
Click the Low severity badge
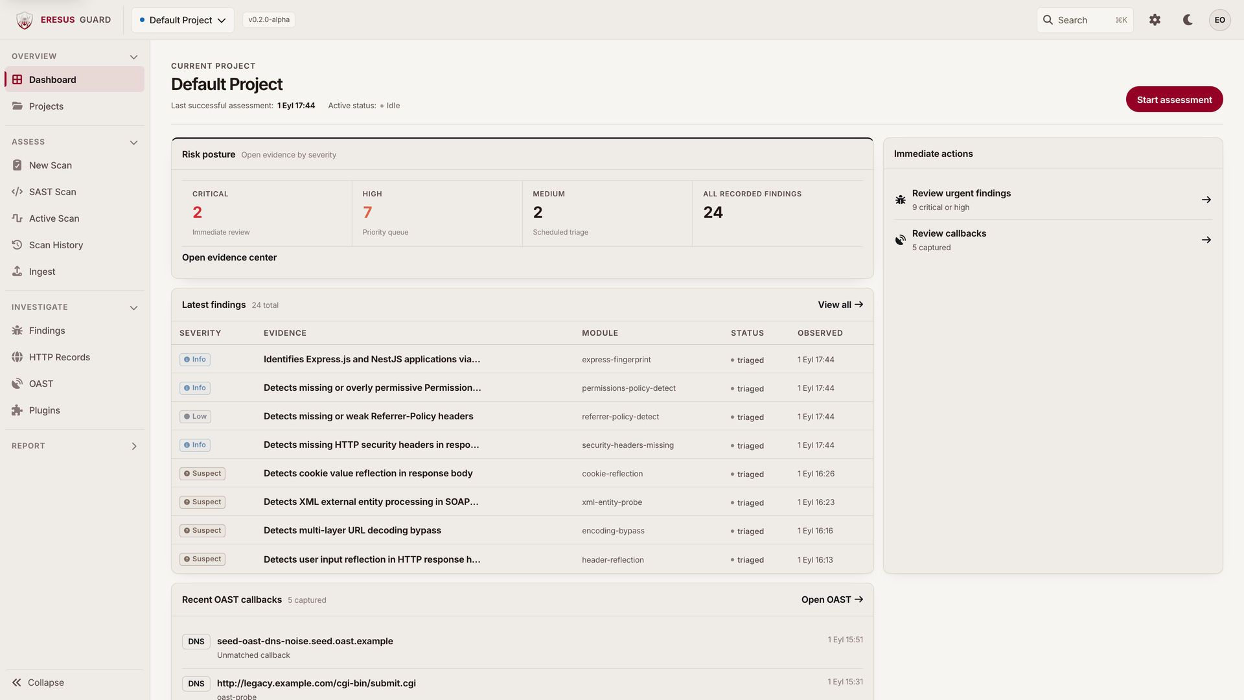point(195,416)
